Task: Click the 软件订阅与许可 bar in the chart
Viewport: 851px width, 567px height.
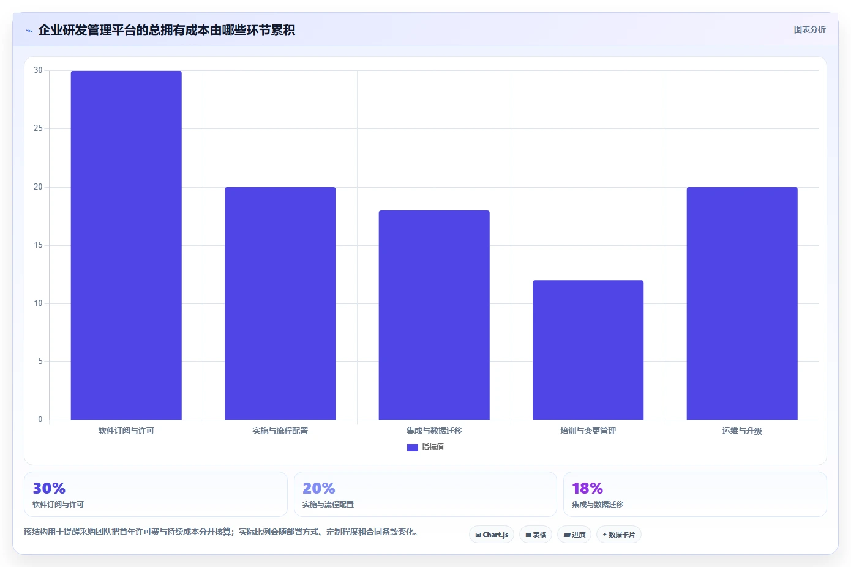Action: [126, 245]
